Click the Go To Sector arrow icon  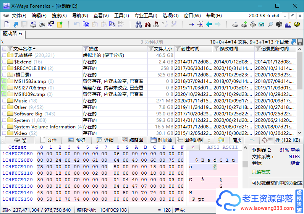click(x=200, y=24)
